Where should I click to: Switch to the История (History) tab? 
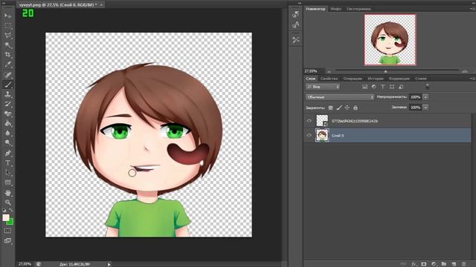(x=376, y=79)
